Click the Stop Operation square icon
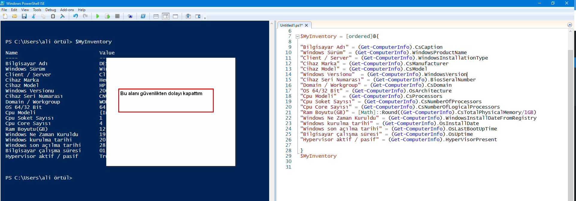Screen dimensions: 576x201 click(x=117, y=16)
